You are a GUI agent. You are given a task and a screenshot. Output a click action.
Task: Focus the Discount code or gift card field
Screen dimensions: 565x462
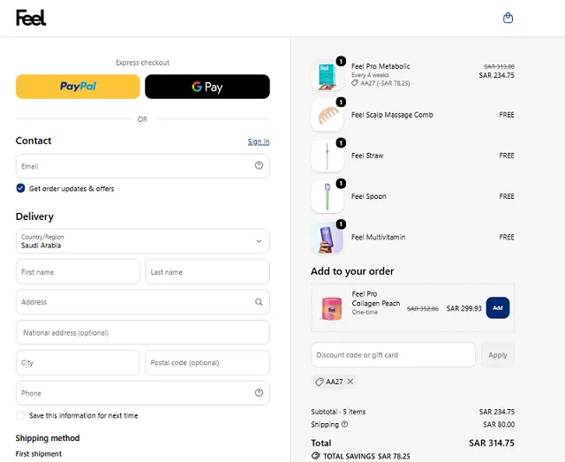pos(393,355)
